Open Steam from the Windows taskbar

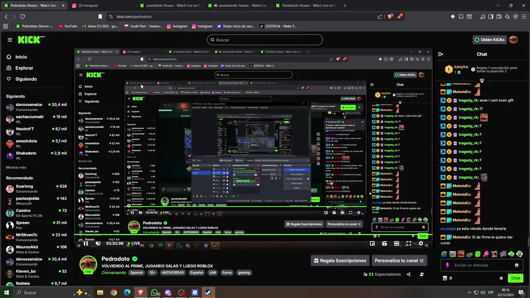(x=208, y=293)
